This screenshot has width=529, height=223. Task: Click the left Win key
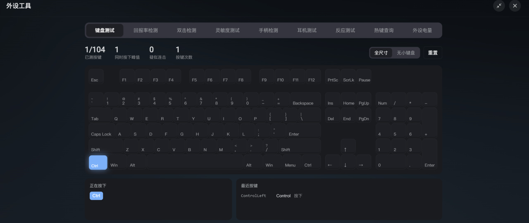pyautogui.click(x=117, y=162)
